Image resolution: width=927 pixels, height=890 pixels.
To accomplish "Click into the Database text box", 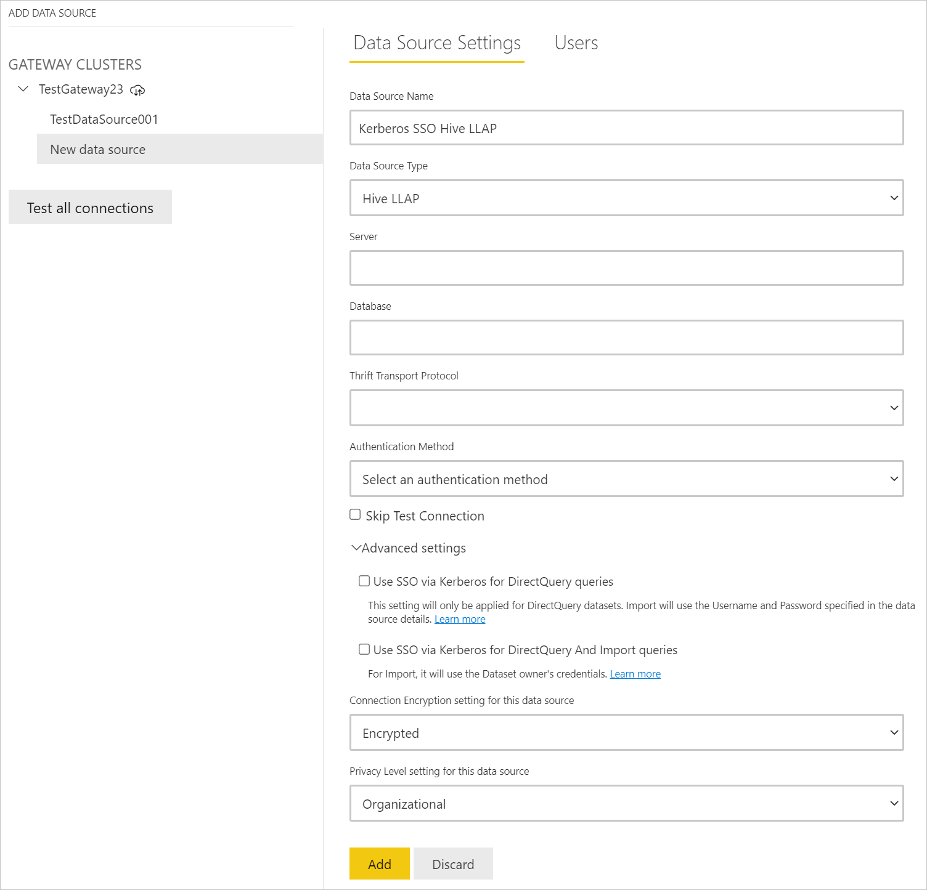I will (626, 338).
